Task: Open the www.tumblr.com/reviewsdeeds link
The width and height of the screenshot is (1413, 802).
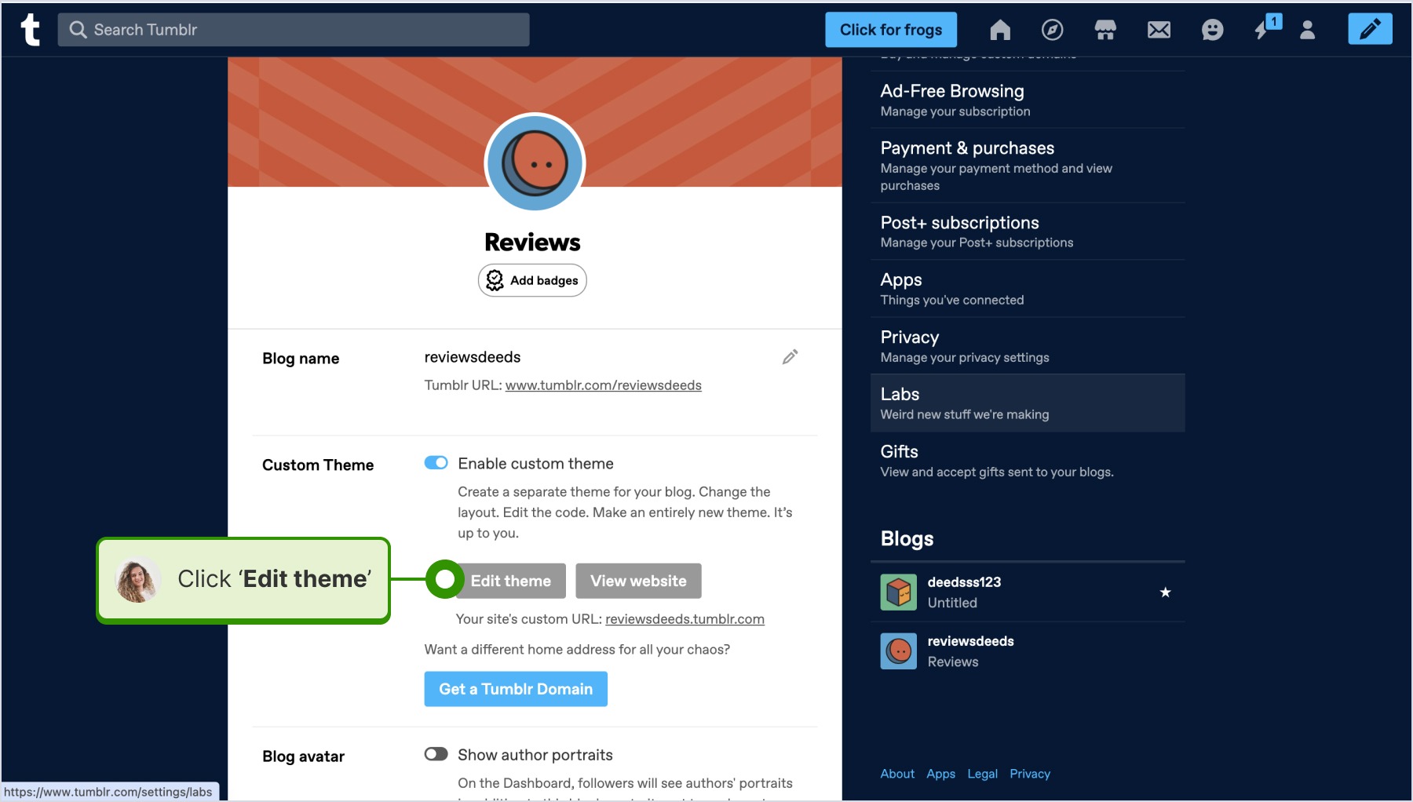Action: point(604,385)
